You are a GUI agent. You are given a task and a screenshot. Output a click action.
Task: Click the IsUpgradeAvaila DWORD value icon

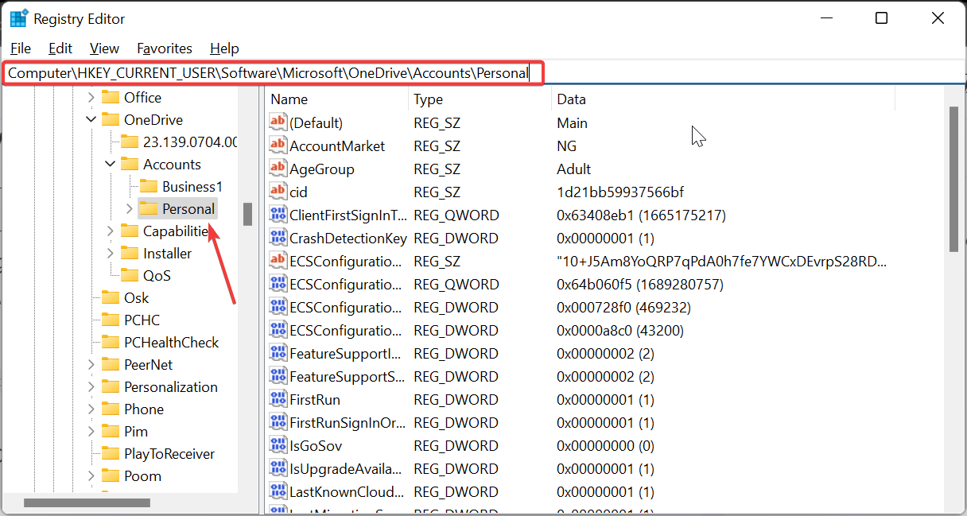click(278, 468)
